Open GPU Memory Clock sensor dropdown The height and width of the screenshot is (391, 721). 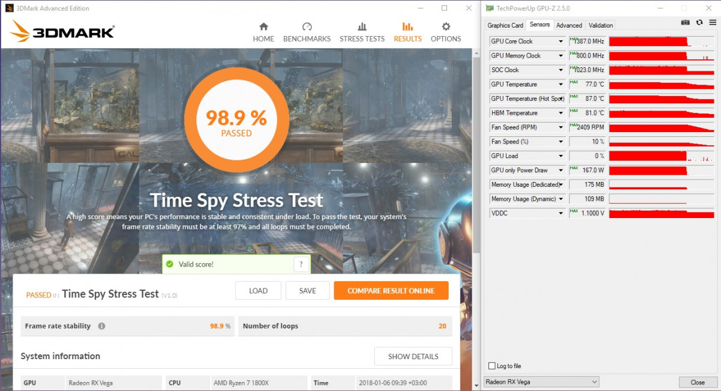(561, 56)
